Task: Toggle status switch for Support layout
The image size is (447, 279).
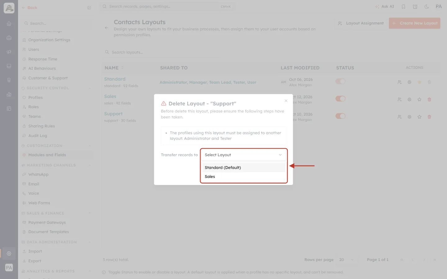Action: pos(340,116)
